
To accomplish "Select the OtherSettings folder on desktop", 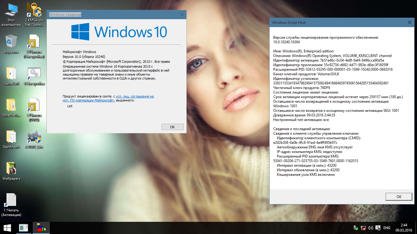I will 11,106.
